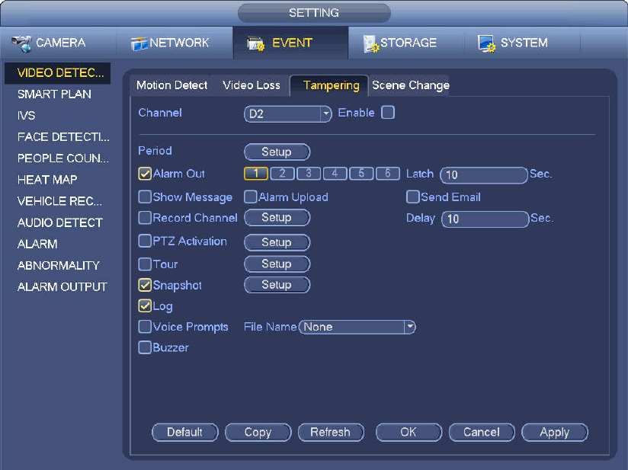
Task: Click the Record Channel Setup button
Action: point(277,217)
